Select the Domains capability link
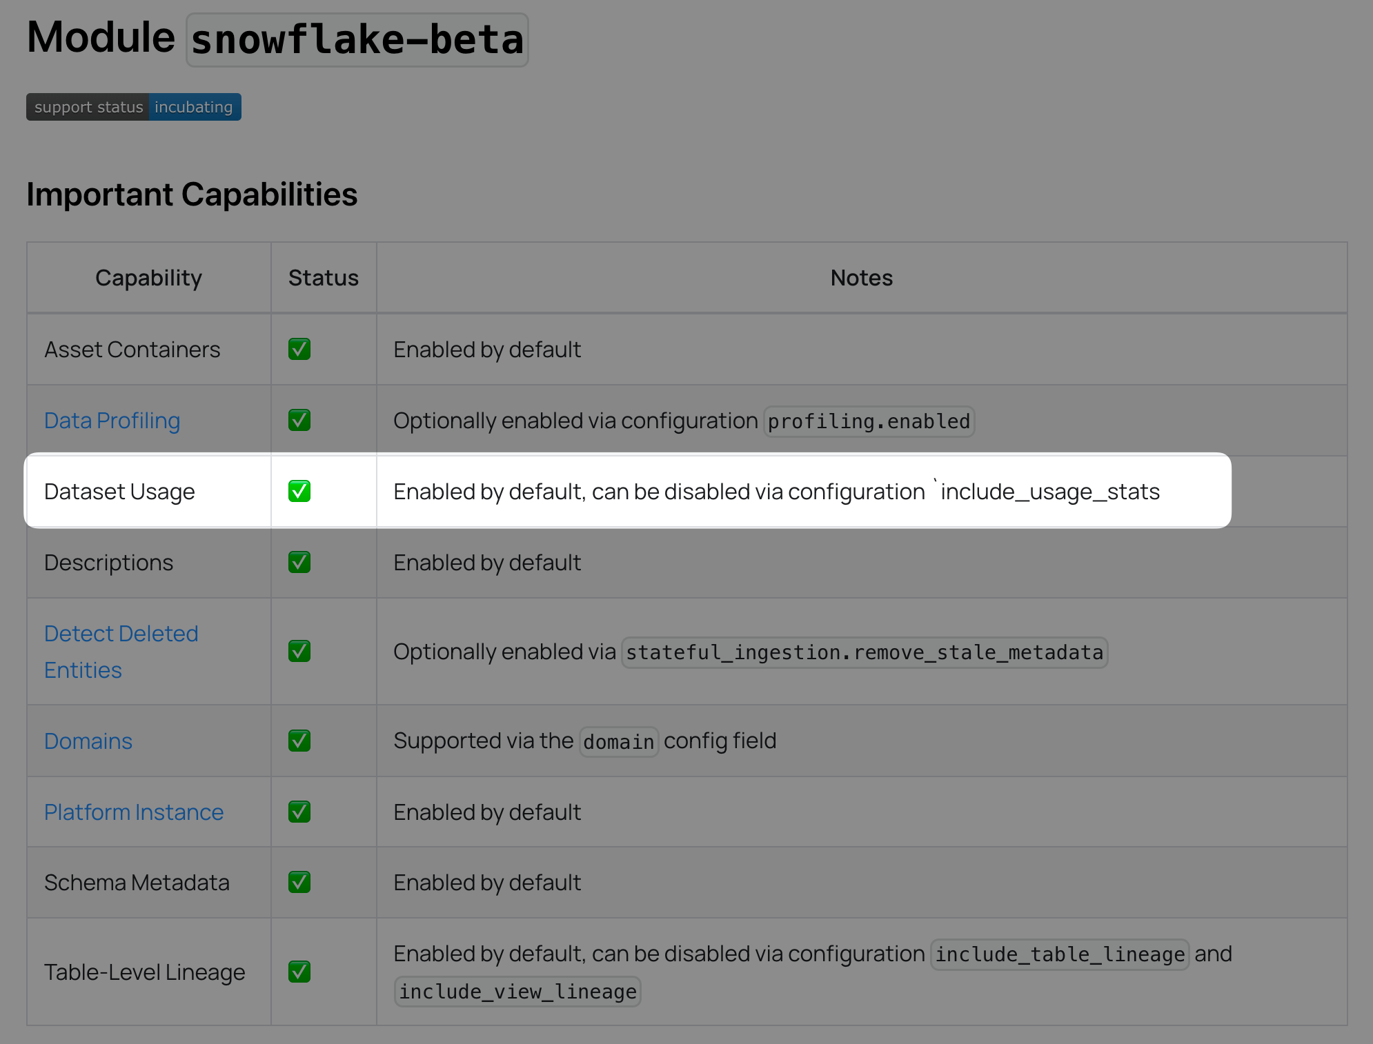Image resolution: width=1373 pixels, height=1044 pixels. click(x=88, y=741)
